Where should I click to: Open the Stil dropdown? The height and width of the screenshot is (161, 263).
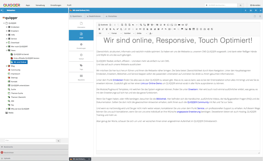(104, 33)
